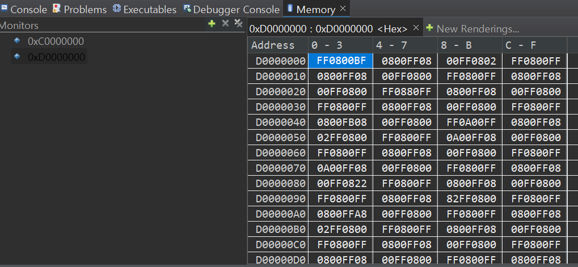Click address D00000A0

pyautogui.click(x=278, y=214)
